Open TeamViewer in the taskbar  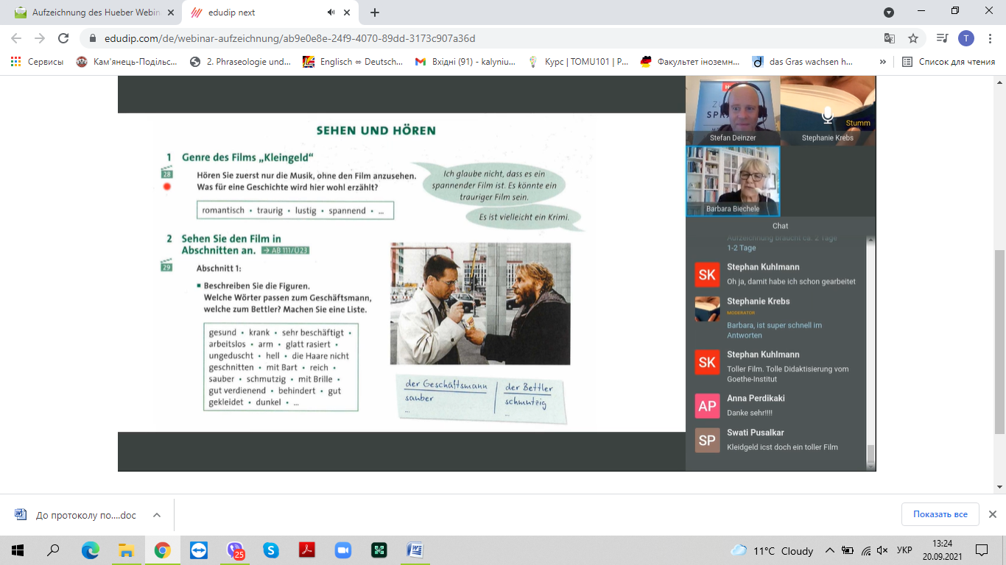coord(199,550)
